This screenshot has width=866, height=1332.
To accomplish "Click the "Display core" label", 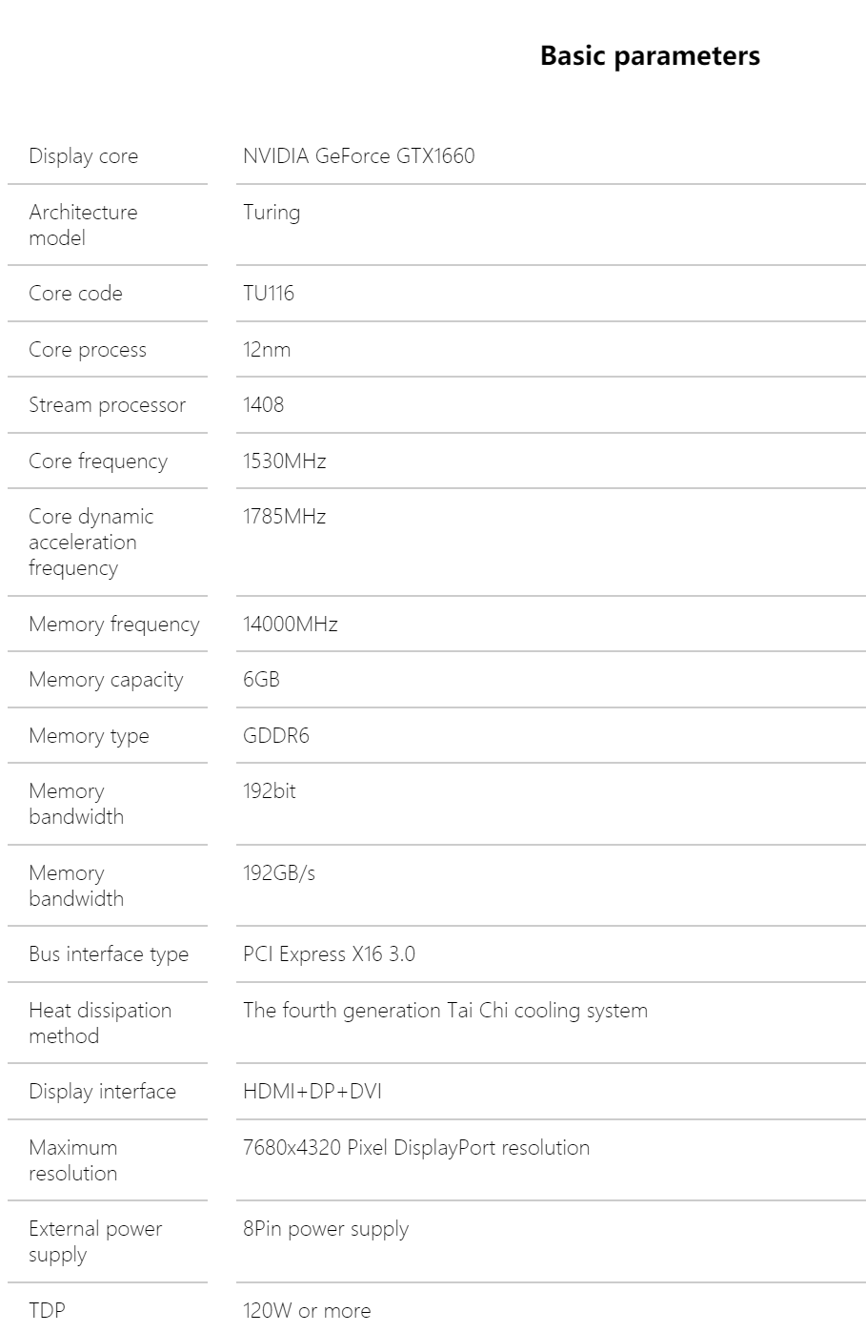I will click(x=83, y=156).
